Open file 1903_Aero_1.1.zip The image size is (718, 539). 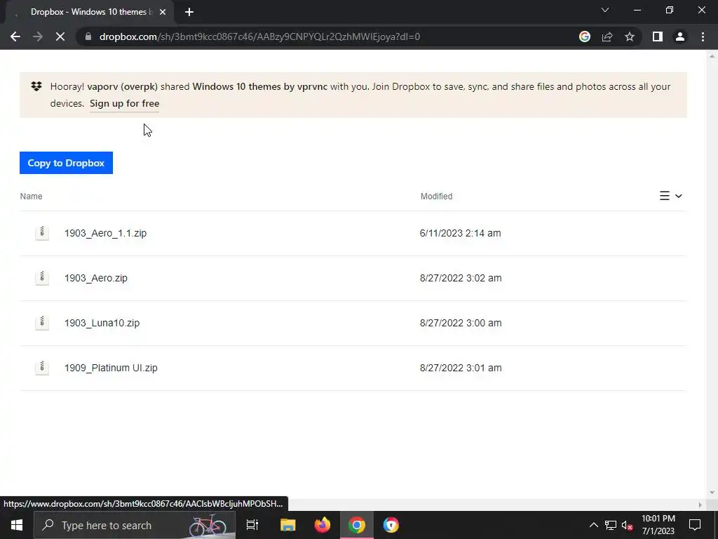(105, 233)
